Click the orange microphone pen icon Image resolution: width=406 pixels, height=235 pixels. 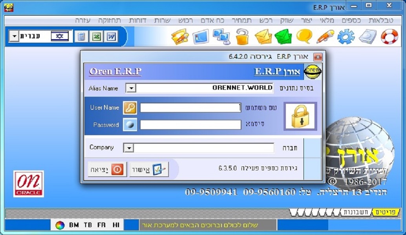(325, 37)
